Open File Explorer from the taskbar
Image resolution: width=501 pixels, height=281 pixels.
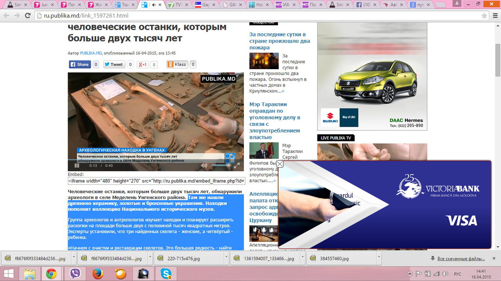pos(30,274)
